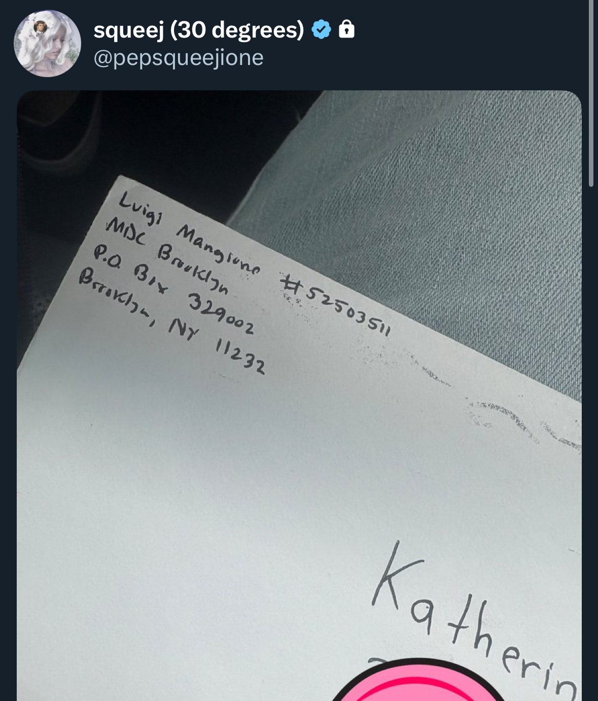Click the handwritten 'Luigi Mangione' line

pyautogui.click(x=189, y=233)
